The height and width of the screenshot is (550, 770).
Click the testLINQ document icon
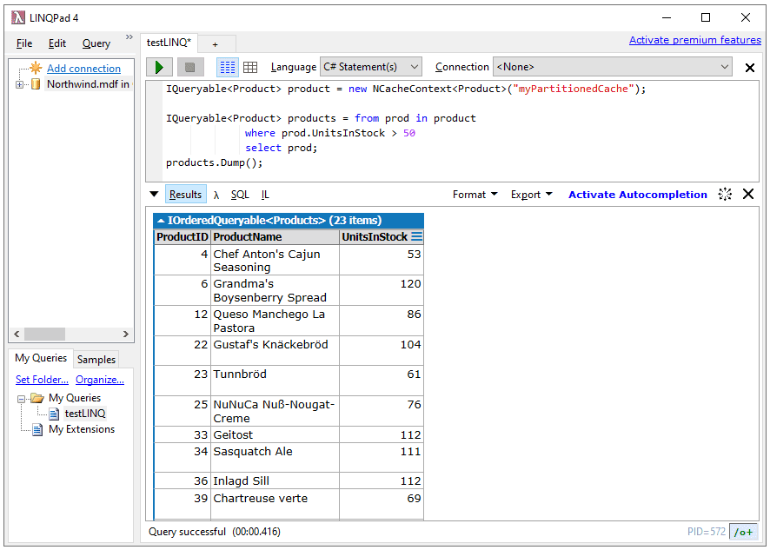click(54, 414)
